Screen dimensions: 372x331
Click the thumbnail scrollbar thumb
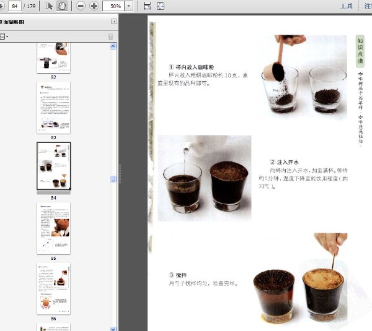[x=113, y=179]
